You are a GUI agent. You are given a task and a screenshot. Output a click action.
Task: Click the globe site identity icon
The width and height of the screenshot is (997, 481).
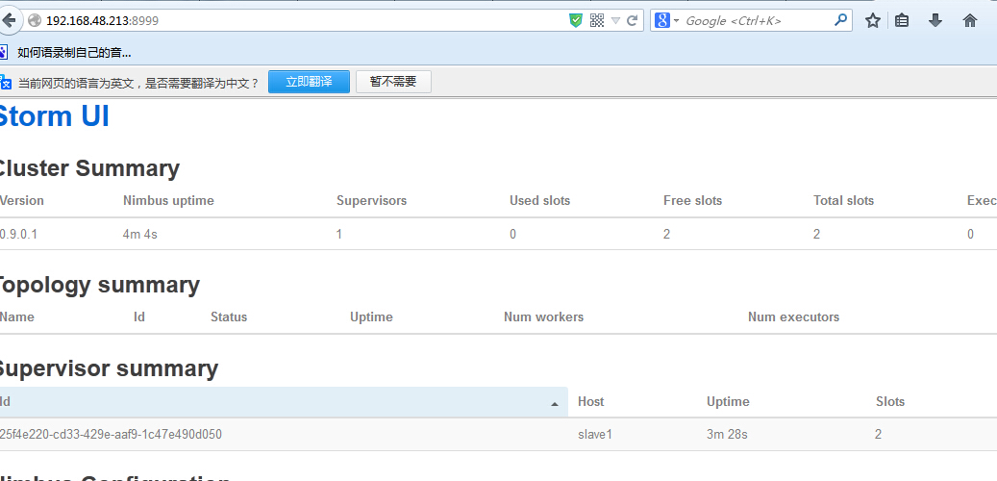[x=35, y=20]
